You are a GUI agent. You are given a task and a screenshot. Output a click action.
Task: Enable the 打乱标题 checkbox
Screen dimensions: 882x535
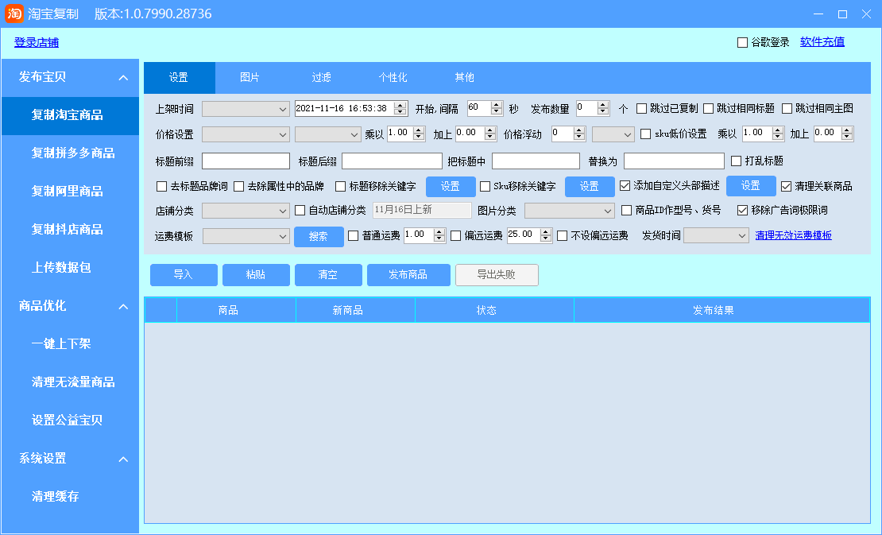point(737,161)
